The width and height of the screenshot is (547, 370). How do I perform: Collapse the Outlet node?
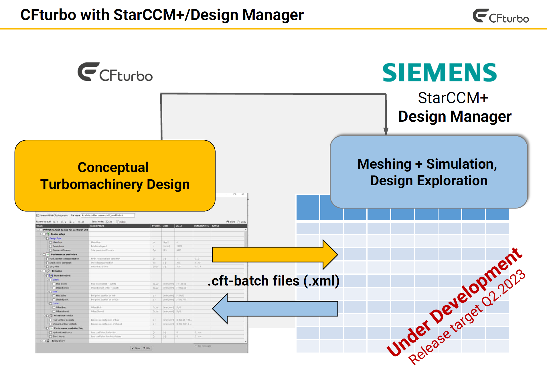[x=48, y=304]
